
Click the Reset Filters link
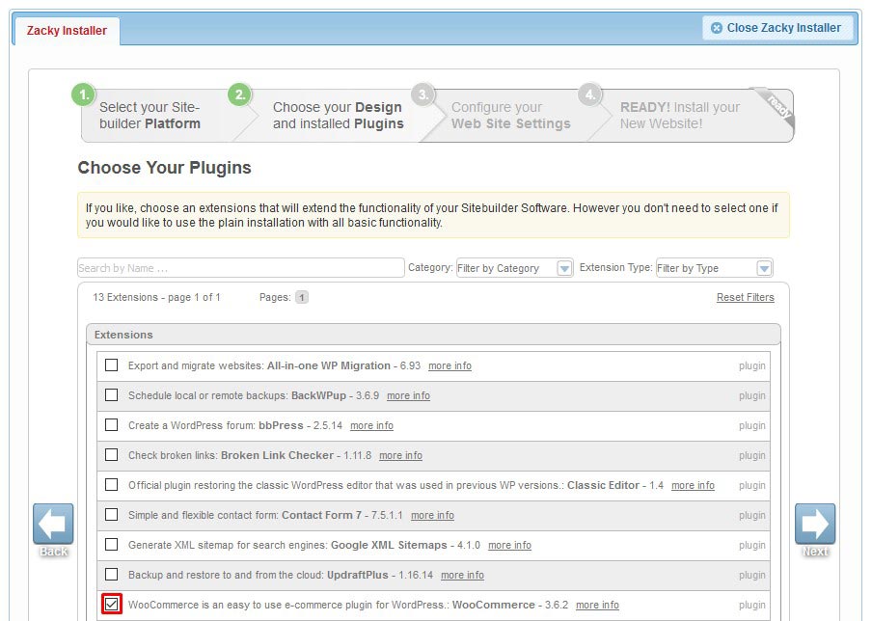[748, 297]
